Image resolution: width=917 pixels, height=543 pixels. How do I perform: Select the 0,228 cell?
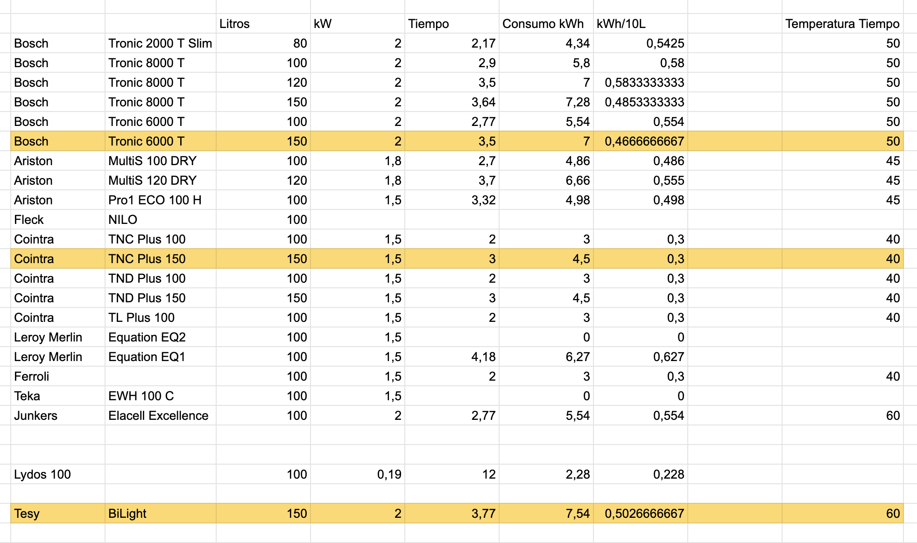click(641, 474)
